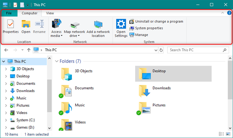233x138 pixels.
Task: Switch to the Computer ribbon tab
Action: point(29,13)
